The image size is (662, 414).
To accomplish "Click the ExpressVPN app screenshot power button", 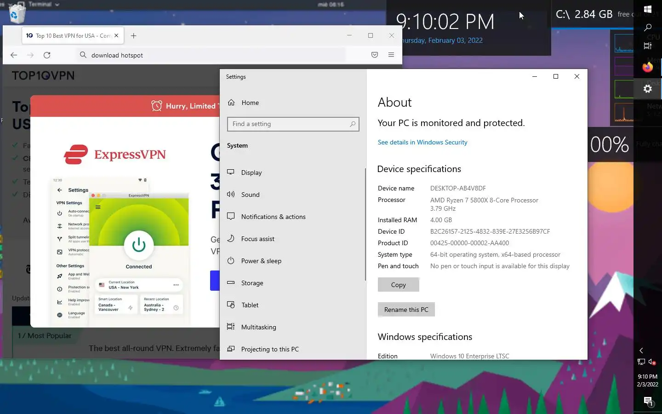I will pyautogui.click(x=139, y=245).
